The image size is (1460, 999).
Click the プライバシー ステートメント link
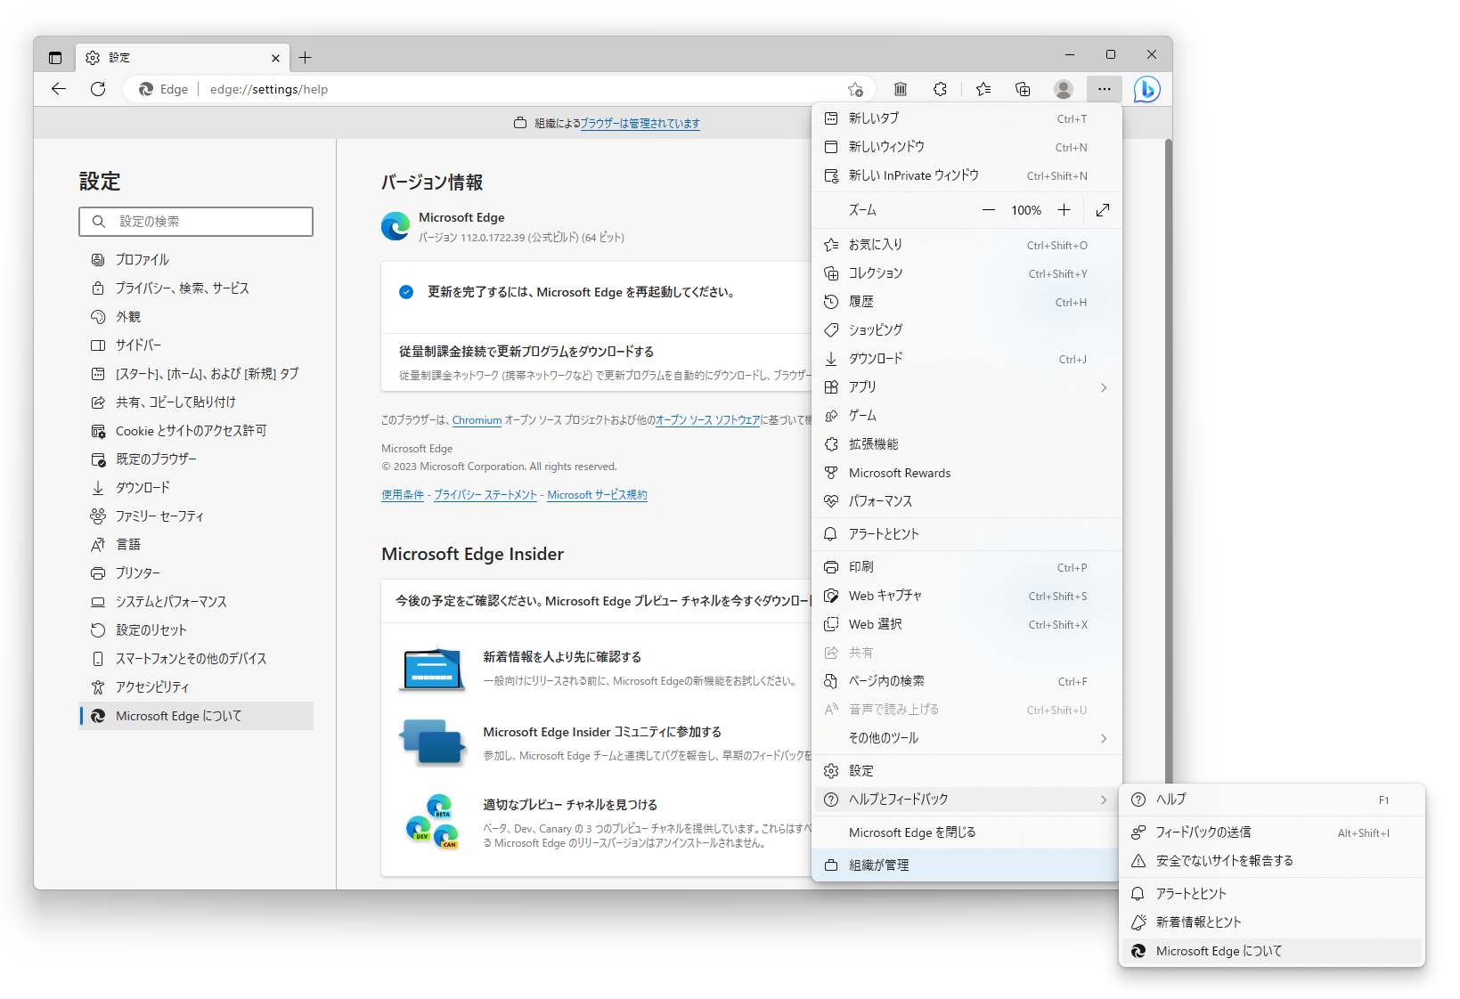pyautogui.click(x=485, y=494)
